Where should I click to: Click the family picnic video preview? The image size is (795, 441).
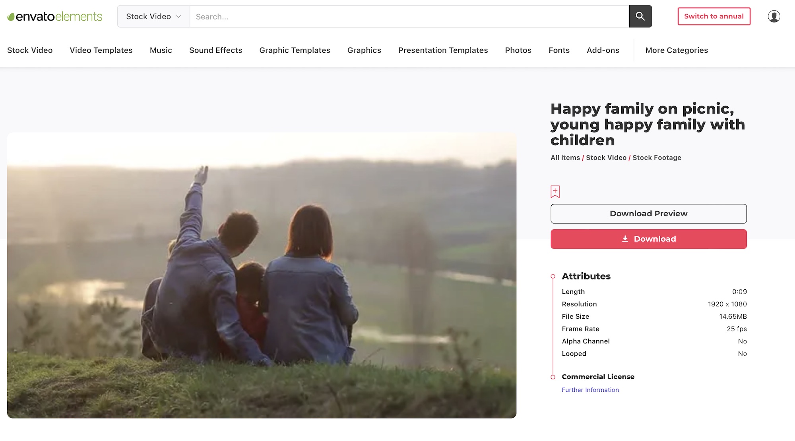click(262, 275)
